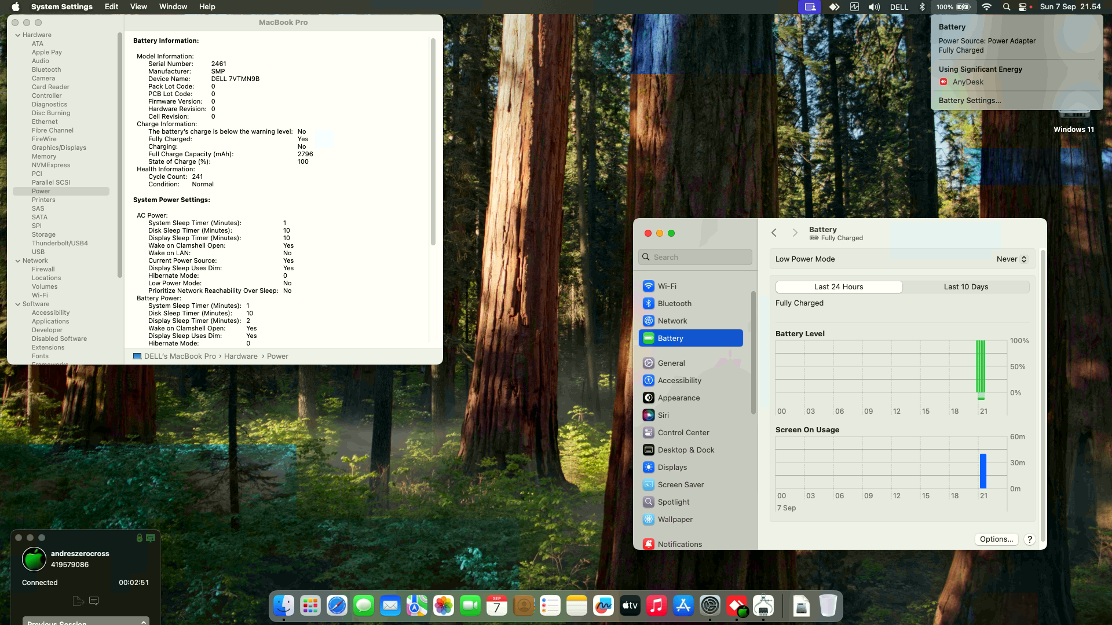Open Wallpaper in System Settings sidebar
The height and width of the screenshot is (625, 1112).
(691, 519)
